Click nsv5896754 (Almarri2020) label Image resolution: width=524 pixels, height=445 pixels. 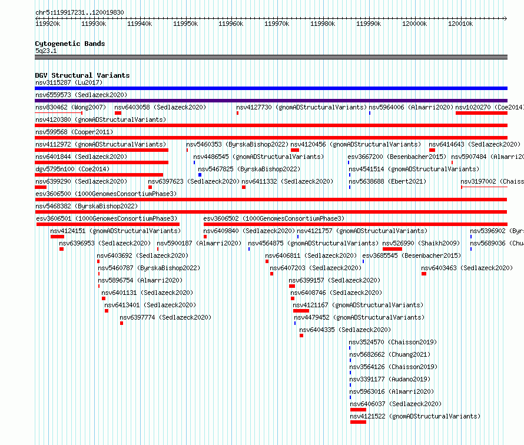point(140,280)
